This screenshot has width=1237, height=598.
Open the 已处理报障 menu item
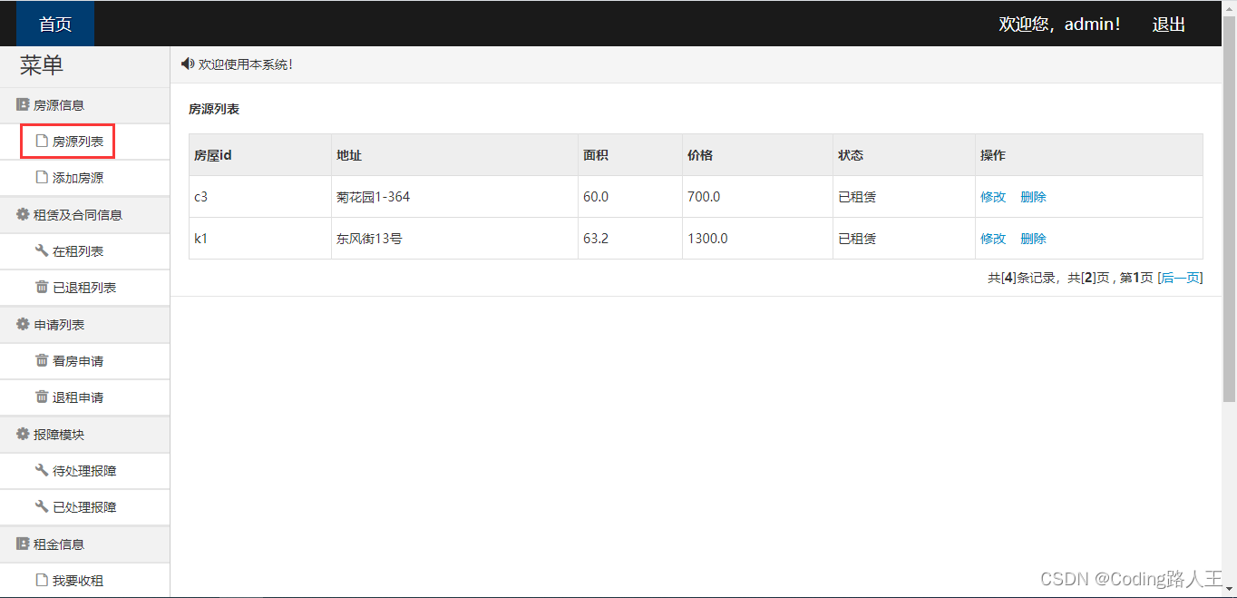[x=84, y=507]
